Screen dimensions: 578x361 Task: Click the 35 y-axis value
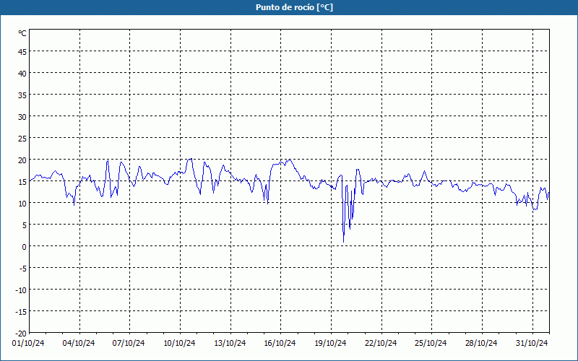[22, 95]
